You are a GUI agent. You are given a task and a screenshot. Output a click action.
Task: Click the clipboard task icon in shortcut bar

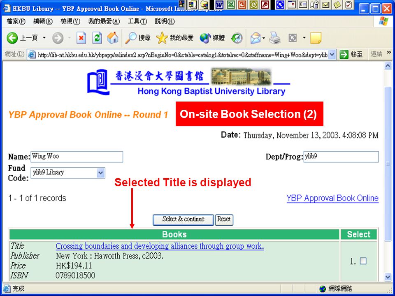[x=349, y=5]
